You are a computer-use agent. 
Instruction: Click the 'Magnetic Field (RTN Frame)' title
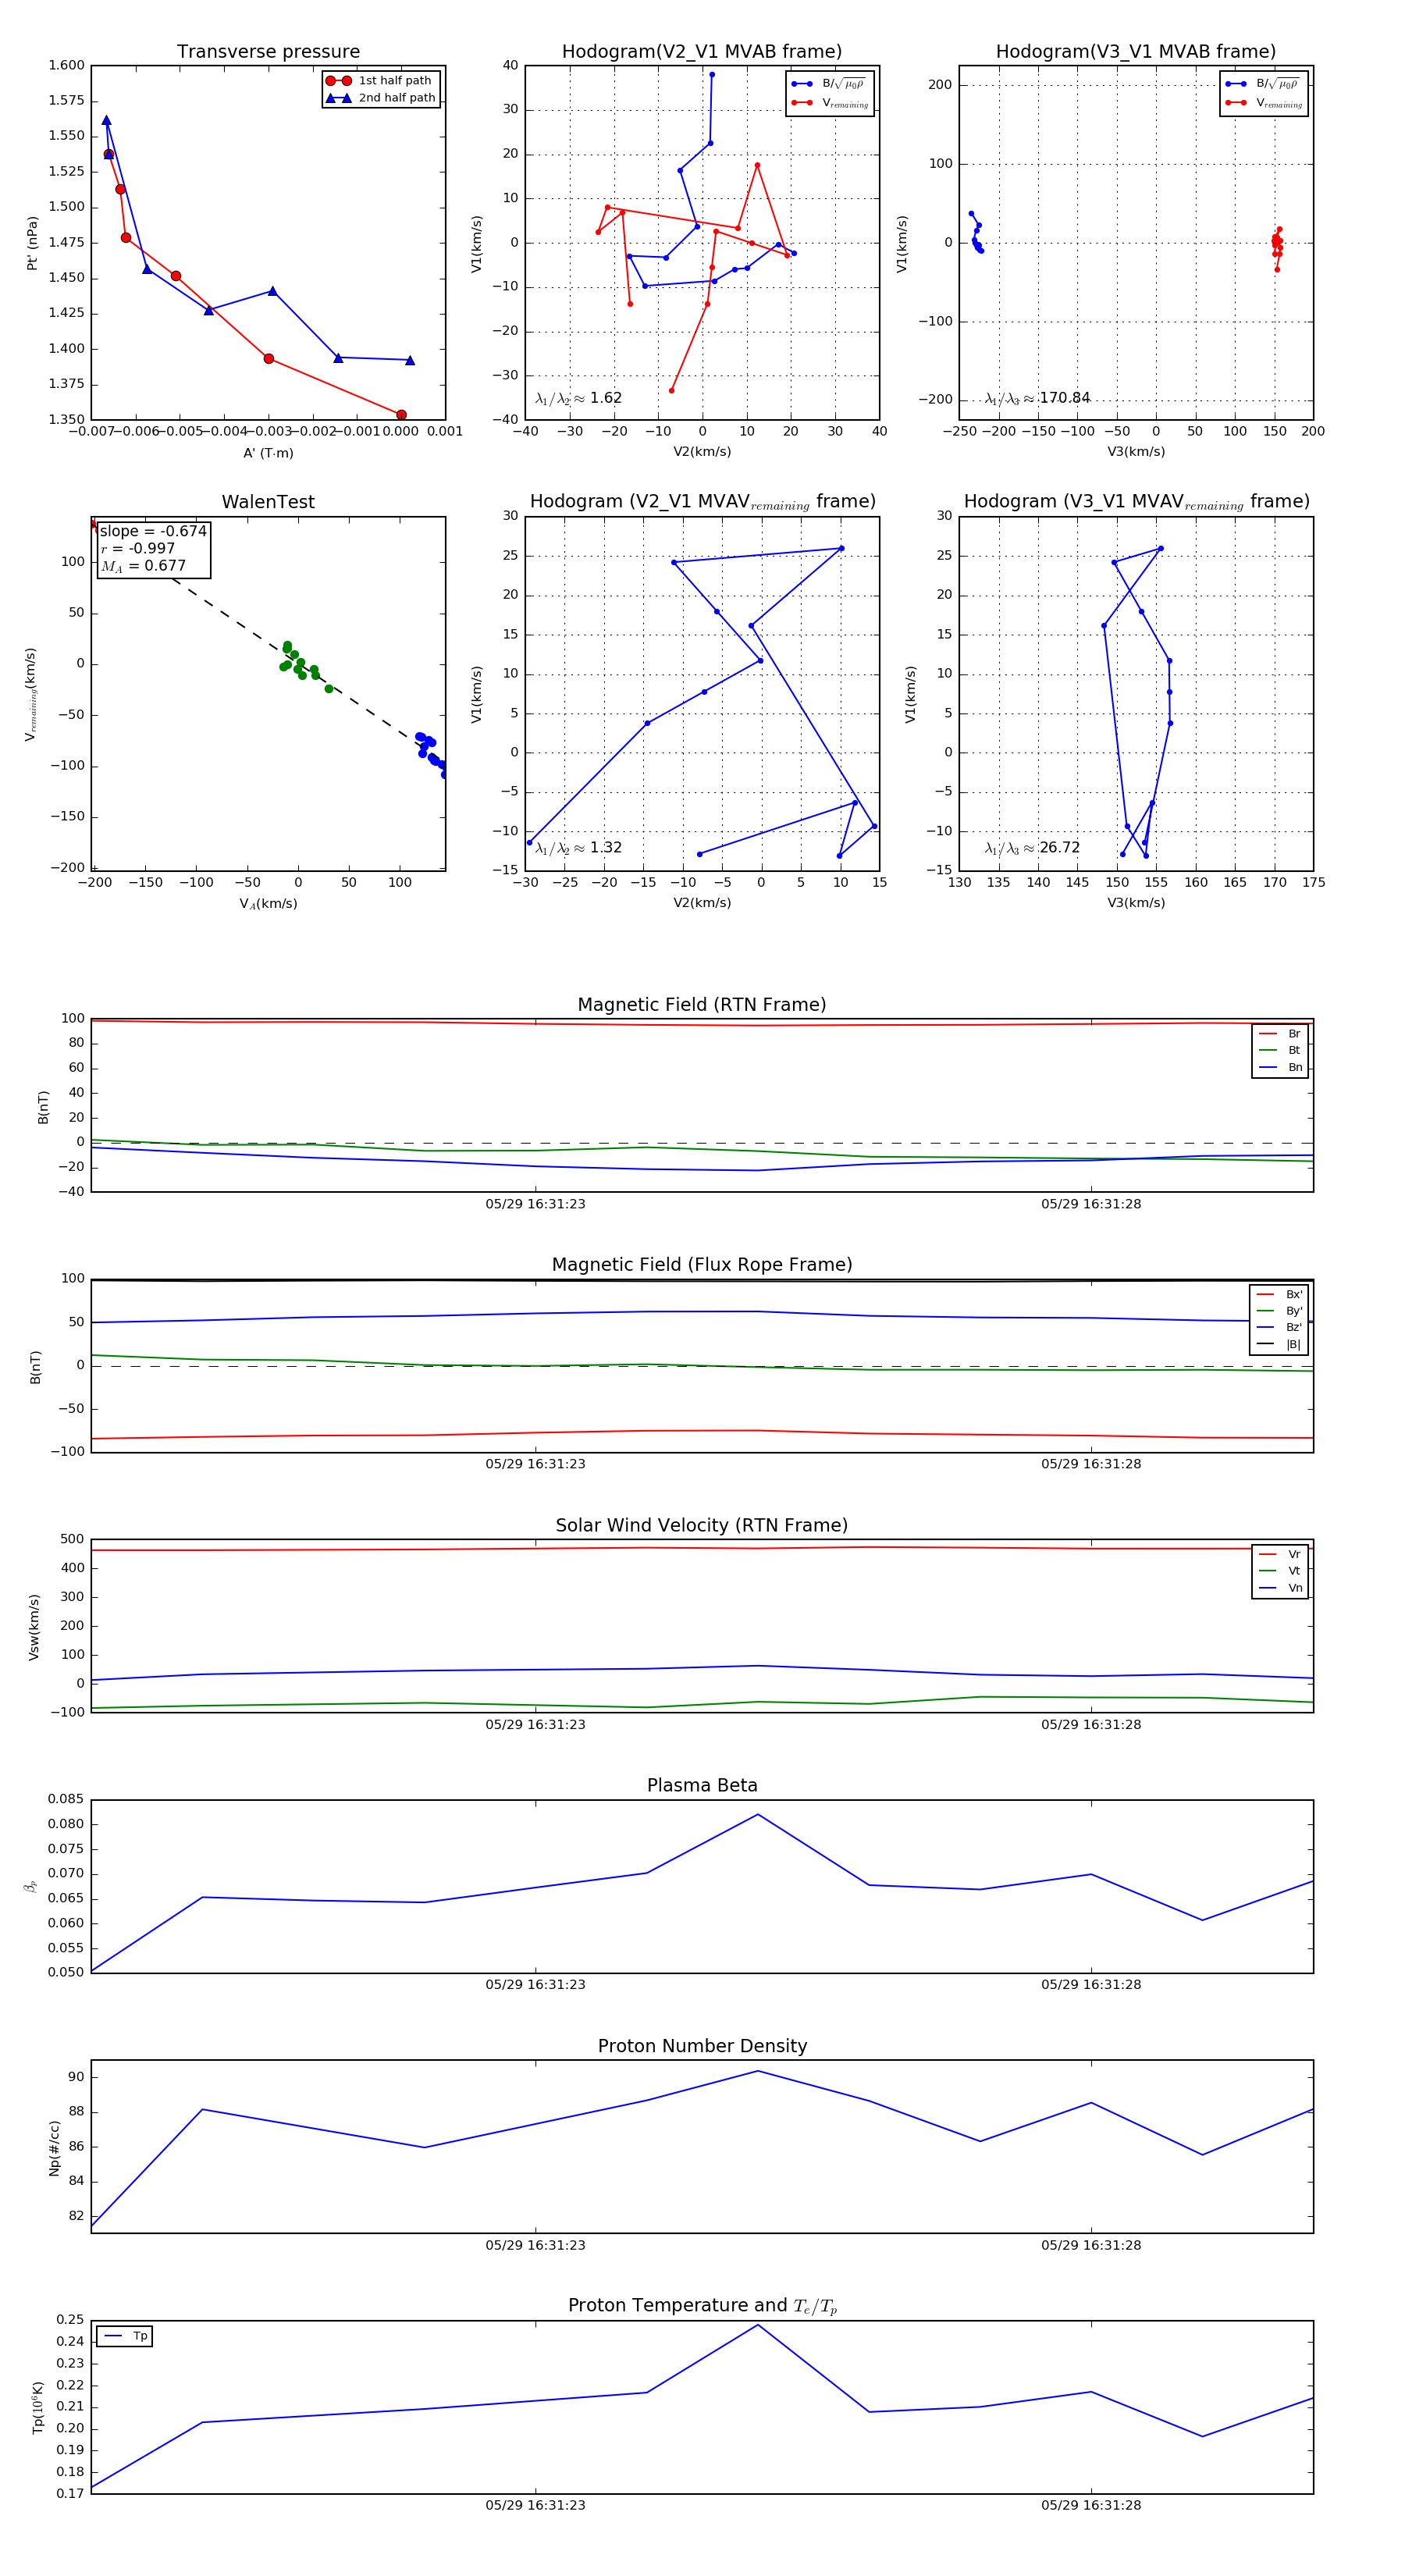click(x=702, y=1005)
